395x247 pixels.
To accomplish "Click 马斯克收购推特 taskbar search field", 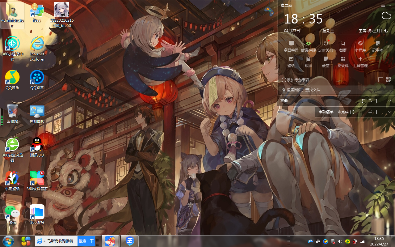I will coord(56,241).
